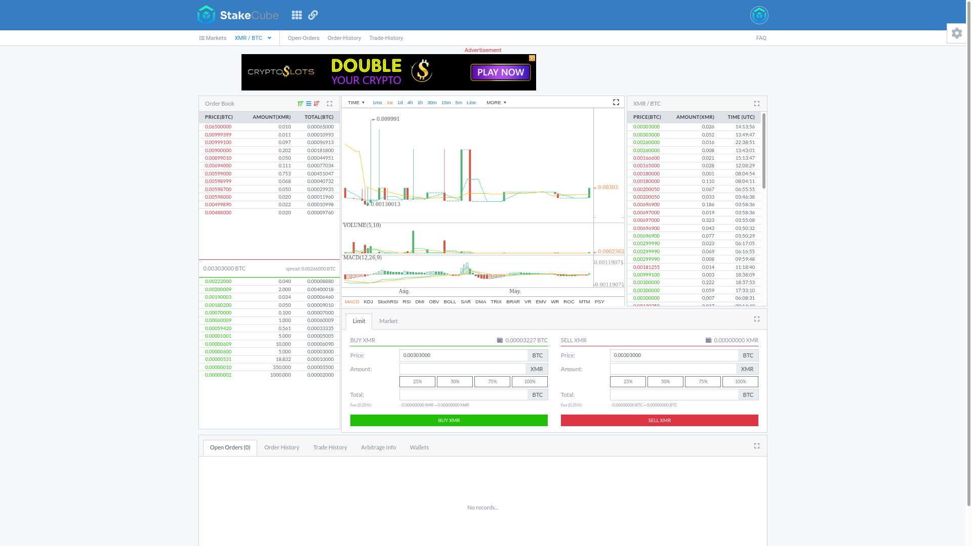
Task: Enable the StochRSI indicator
Action: 388,302
